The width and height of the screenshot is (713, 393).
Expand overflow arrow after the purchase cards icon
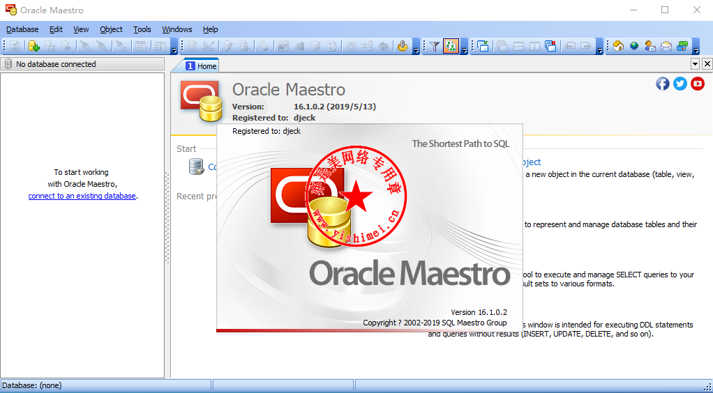(x=696, y=47)
